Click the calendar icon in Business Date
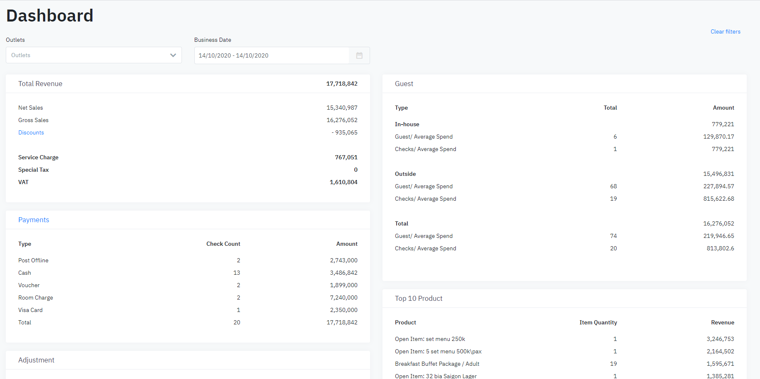This screenshot has height=379, width=760. tap(359, 55)
